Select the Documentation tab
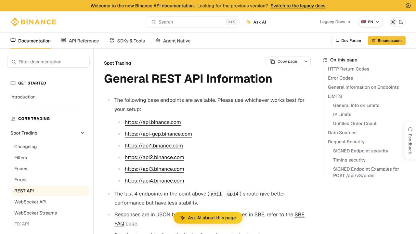This screenshot has width=416, height=234. tap(31, 41)
